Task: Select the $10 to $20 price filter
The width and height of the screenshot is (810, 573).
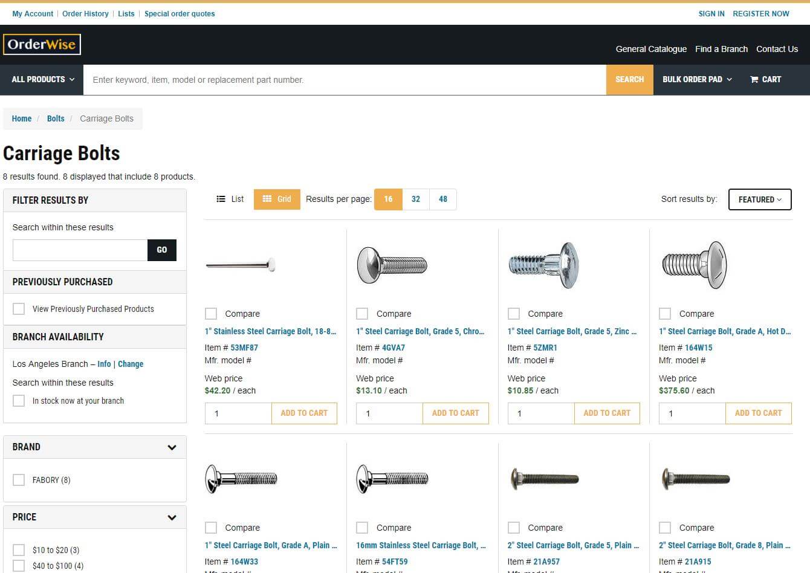Action: click(19, 550)
